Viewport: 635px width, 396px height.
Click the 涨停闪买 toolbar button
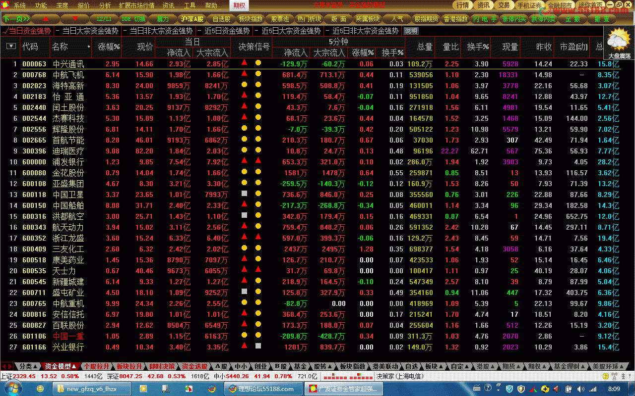[x=514, y=19]
